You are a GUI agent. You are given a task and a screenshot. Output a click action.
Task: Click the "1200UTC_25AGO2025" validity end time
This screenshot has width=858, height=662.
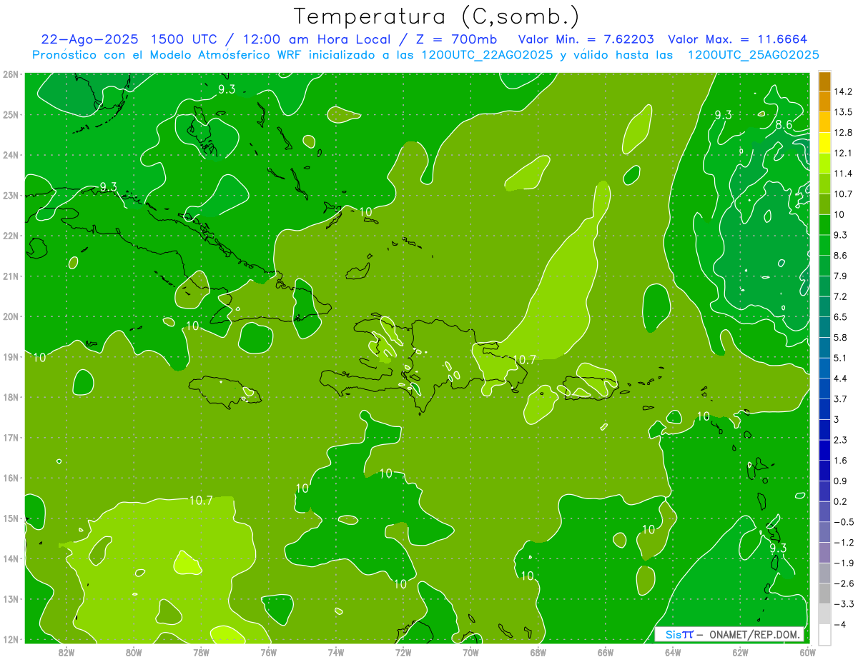(x=754, y=55)
